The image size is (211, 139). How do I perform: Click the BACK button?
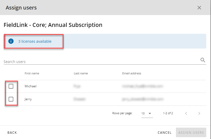coord(12,133)
